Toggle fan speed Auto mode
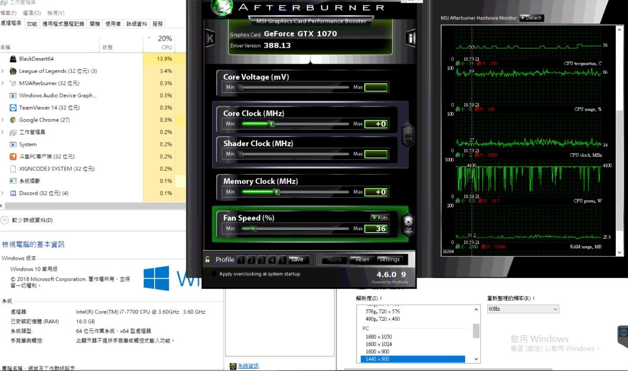This screenshot has height=371, width=628. pyautogui.click(x=380, y=217)
